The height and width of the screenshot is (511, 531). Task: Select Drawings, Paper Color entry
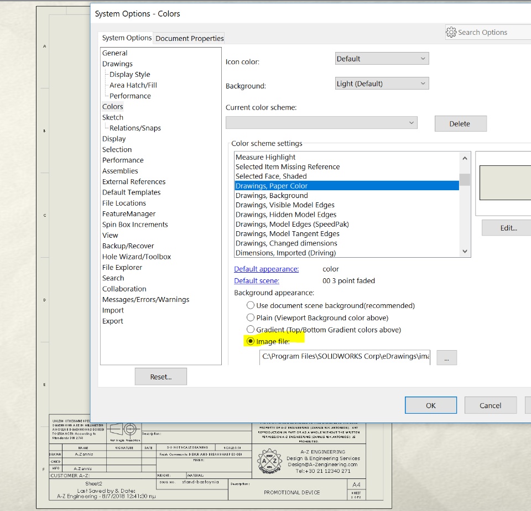pos(347,186)
